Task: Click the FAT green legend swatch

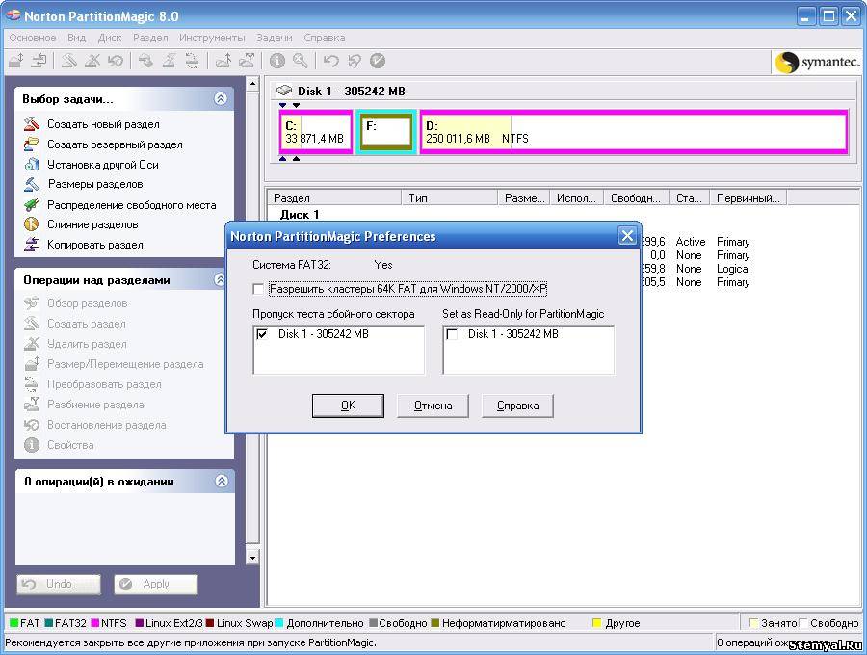Action: click(14, 623)
